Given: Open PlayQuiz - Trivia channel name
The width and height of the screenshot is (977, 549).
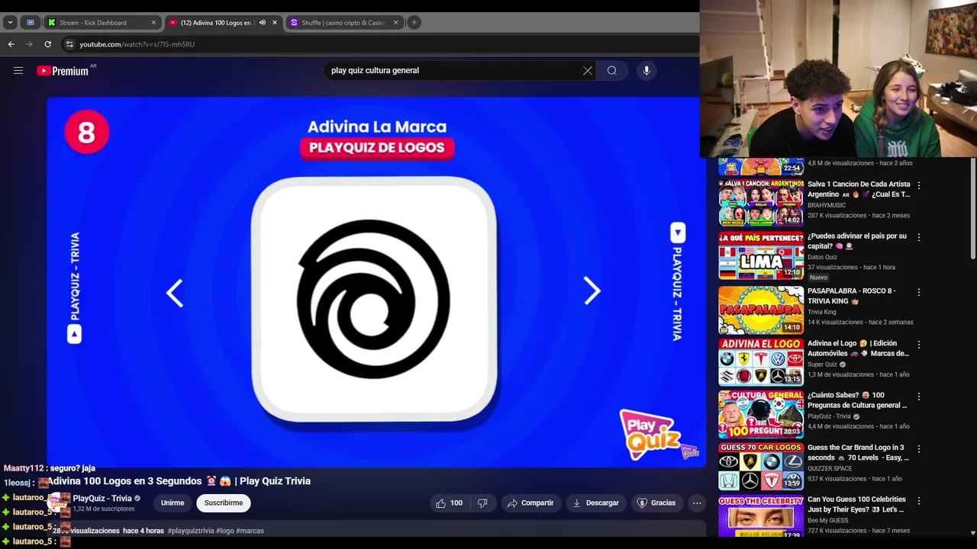Looking at the screenshot, I should pyautogui.click(x=102, y=499).
